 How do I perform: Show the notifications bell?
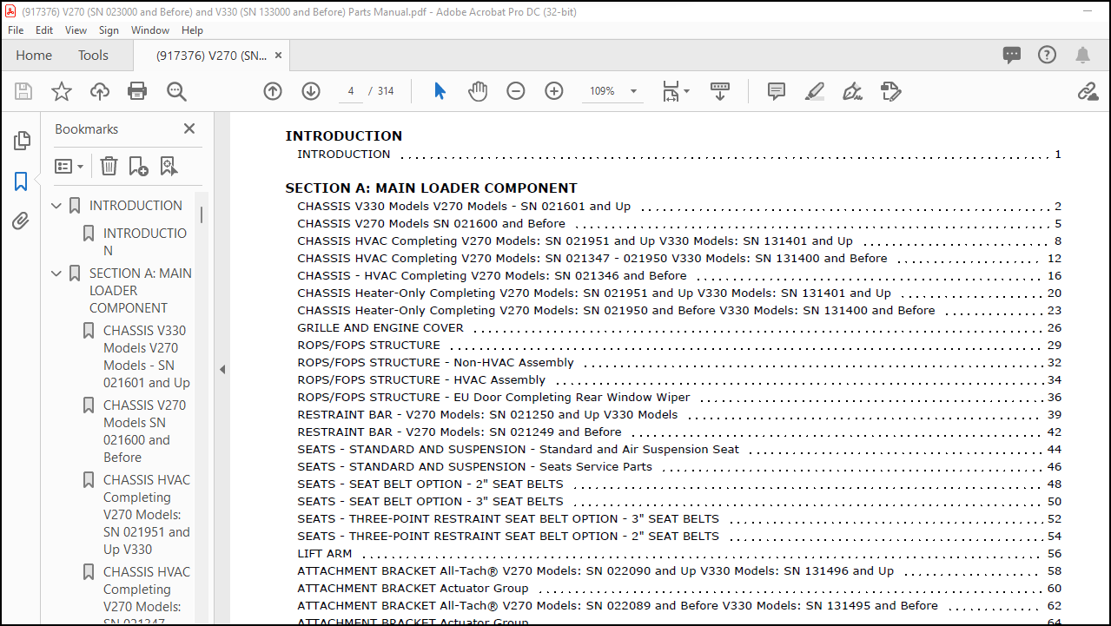pos(1082,55)
